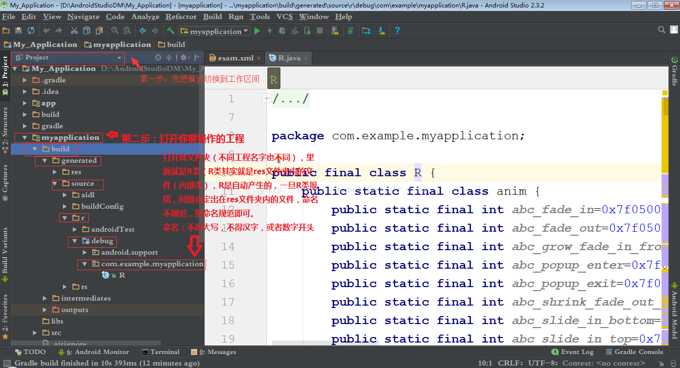Start debugging with the bug icon
680x368 pixels.
282,31
